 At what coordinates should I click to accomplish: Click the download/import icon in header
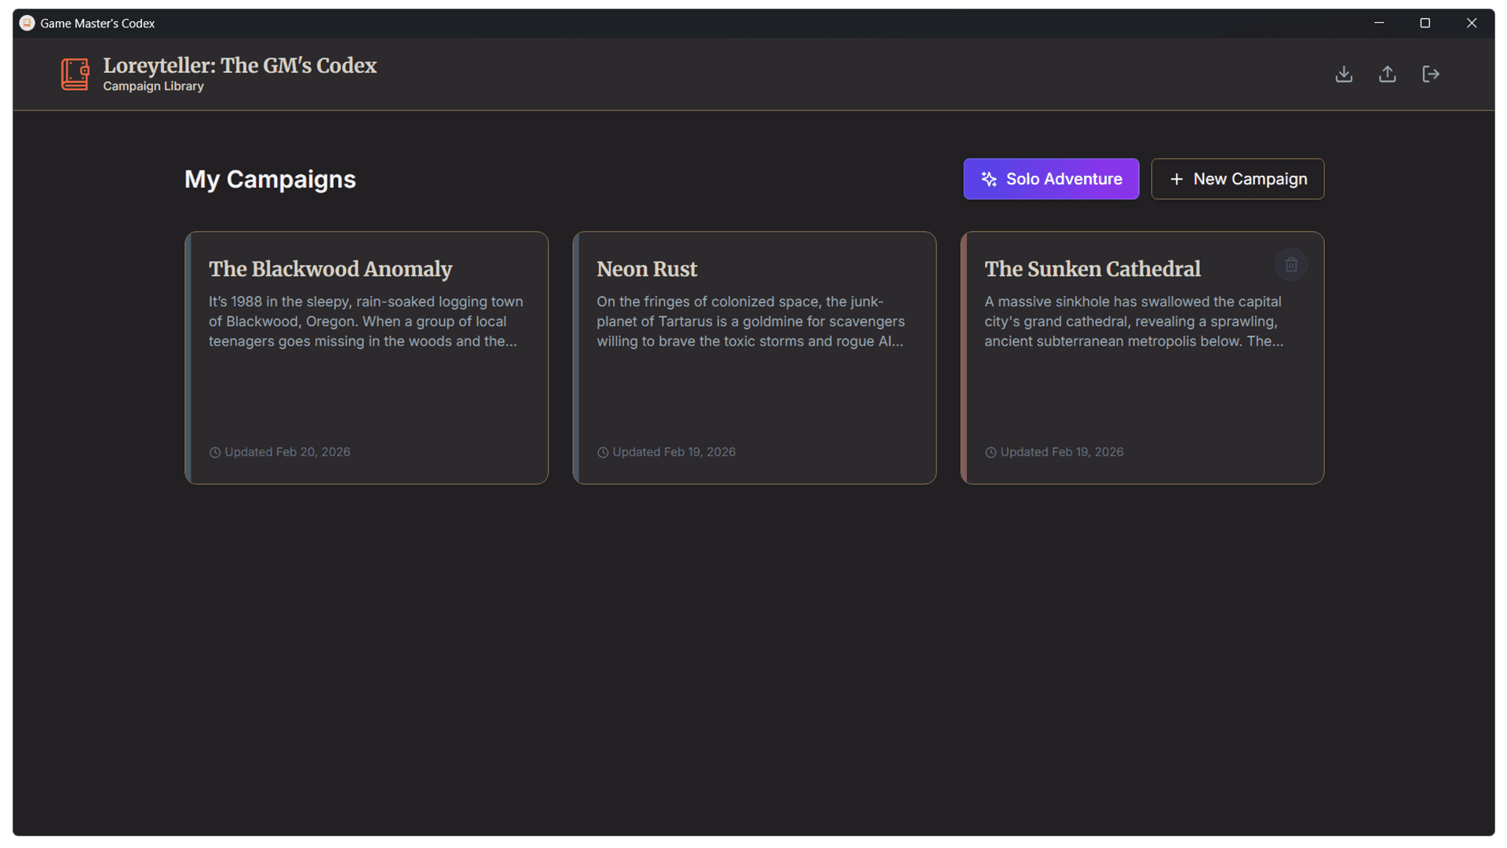point(1344,74)
